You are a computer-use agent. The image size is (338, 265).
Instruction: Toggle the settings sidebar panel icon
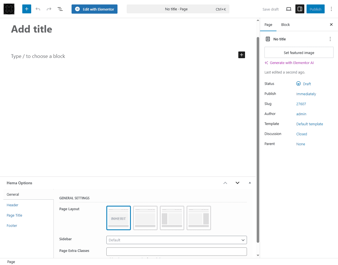pos(300,9)
